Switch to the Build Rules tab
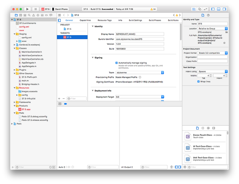The image size is (239, 184). pos(173,20)
